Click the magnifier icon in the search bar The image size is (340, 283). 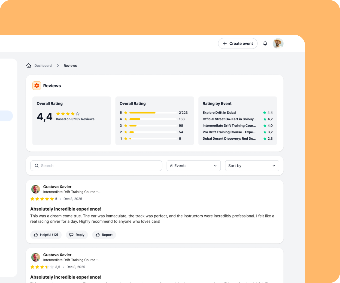(37, 165)
